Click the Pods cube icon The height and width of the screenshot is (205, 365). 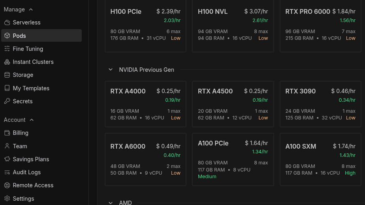[x=7, y=35]
